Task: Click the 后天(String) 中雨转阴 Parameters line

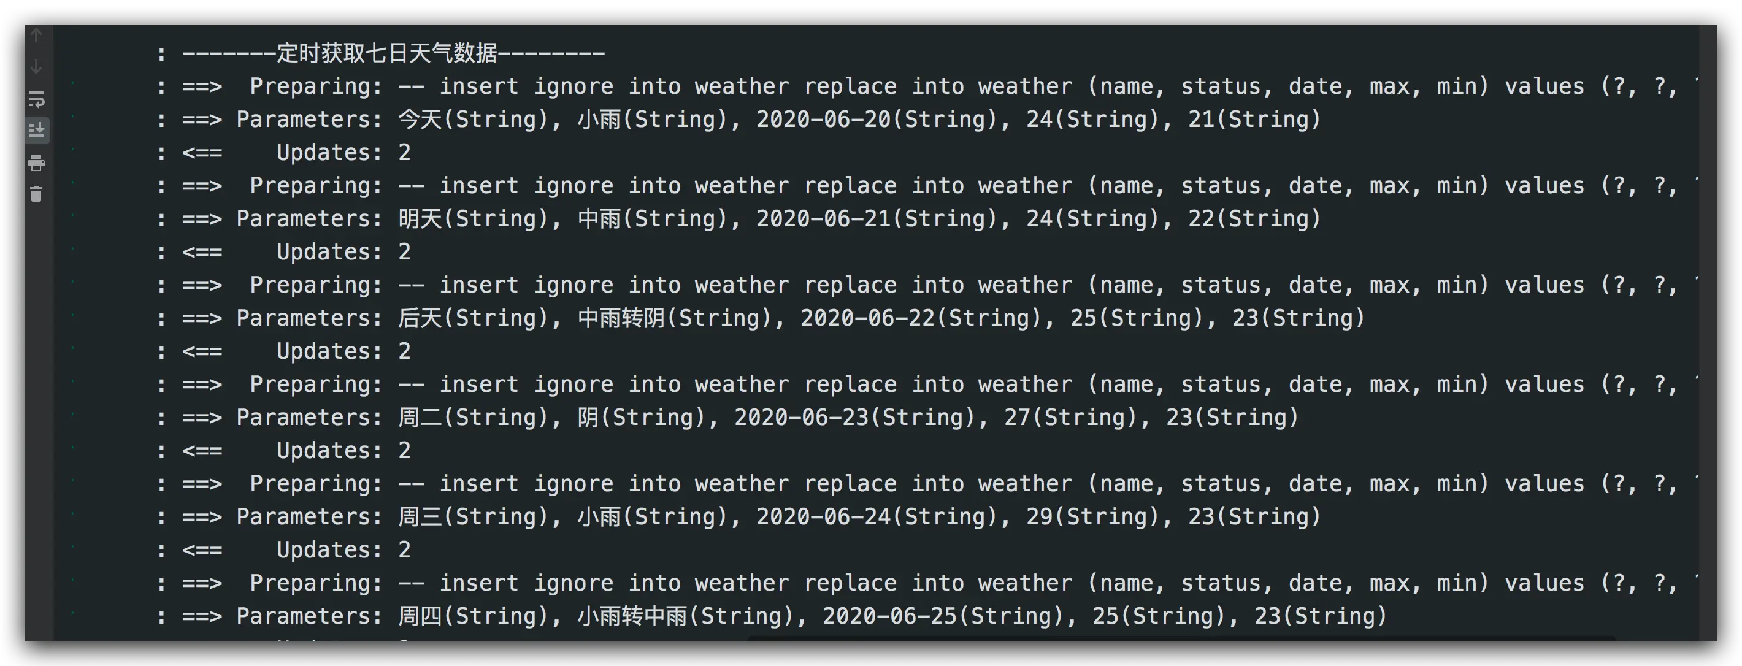Action: click(x=761, y=318)
